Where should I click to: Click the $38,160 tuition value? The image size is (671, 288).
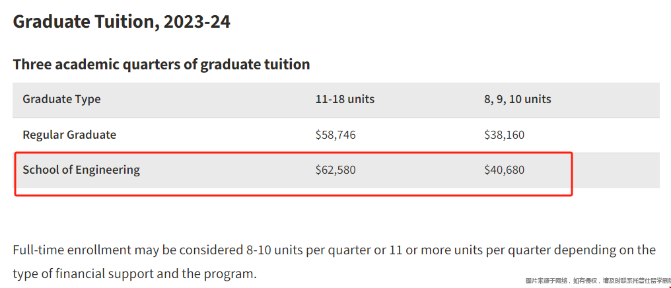pos(504,135)
